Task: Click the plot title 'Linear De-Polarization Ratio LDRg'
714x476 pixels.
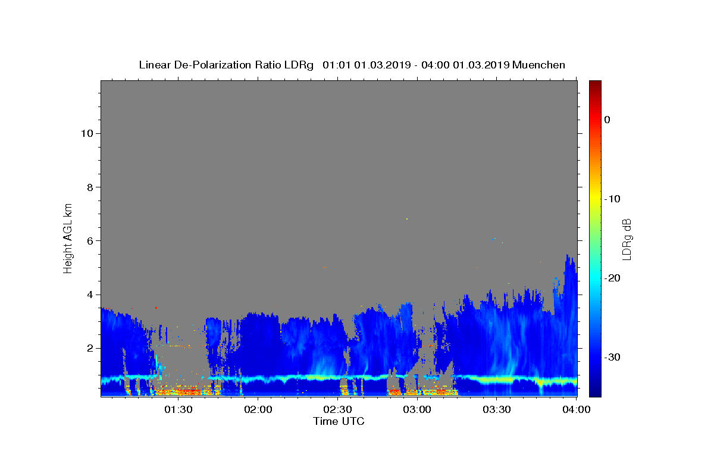Action: point(226,65)
